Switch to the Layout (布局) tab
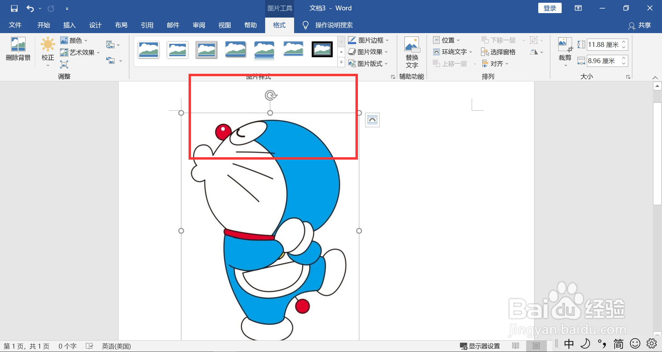662x352 pixels. tap(121, 25)
